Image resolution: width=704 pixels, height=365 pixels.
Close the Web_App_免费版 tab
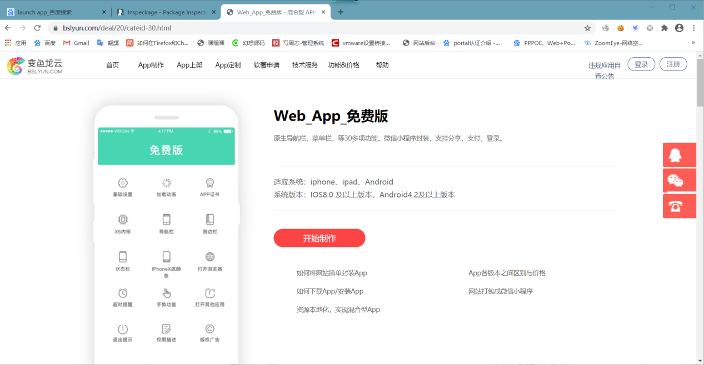coord(324,12)
